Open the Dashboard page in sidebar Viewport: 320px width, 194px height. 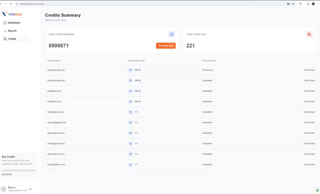pos(12,23)
